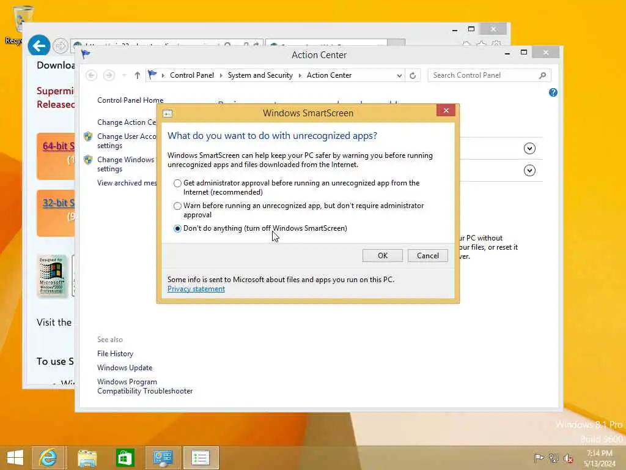Expand chevron after Control Panel breadcrumb

point(221,75)
